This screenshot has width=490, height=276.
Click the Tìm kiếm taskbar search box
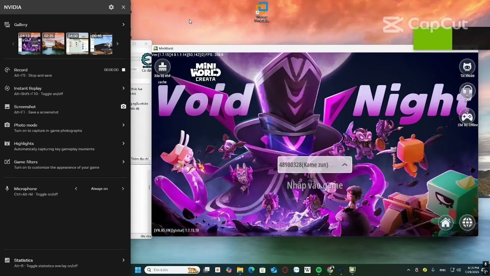pos(172,270)
